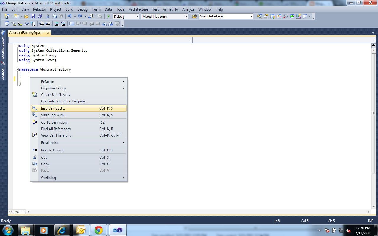Uncomment selected lines icon
Screen dimensions: 378x236
coord(63,24)
